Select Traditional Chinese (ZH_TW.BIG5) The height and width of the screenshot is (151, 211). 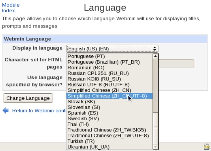pyautogui.click(x=109, y=130)
